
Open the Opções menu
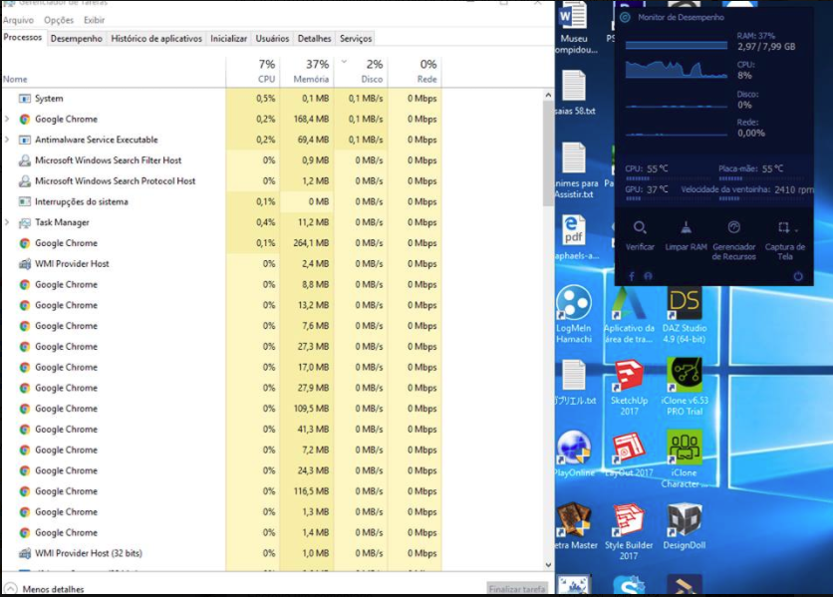tap(59, 20)
